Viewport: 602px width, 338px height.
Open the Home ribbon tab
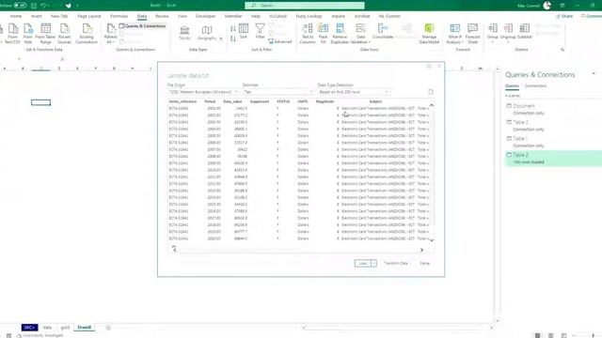pos(16,16)
